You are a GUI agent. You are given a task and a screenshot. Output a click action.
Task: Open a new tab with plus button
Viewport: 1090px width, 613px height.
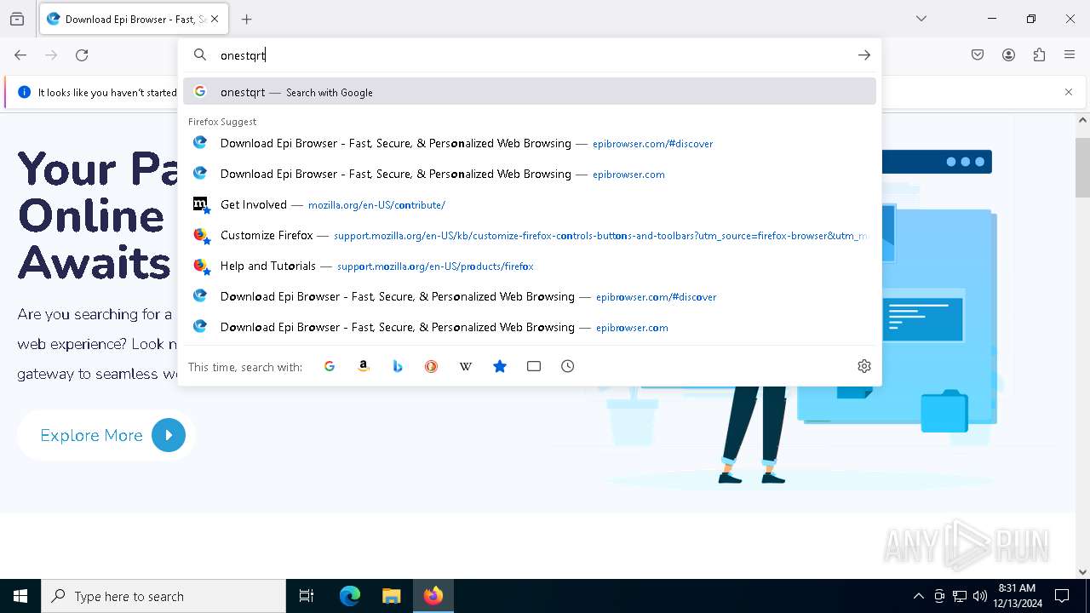246,19
